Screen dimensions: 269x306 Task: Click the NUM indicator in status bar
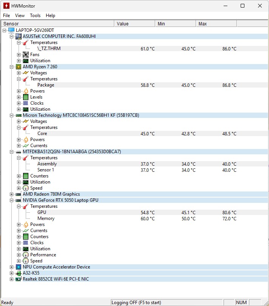[241, 303]
